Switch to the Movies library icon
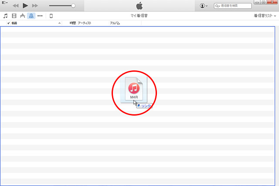 pyautogui.click(x=14, y=16)
